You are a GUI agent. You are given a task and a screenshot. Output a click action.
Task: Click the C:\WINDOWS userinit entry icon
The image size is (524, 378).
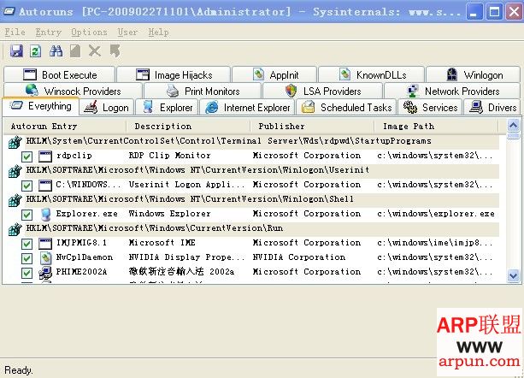[45, 186]
